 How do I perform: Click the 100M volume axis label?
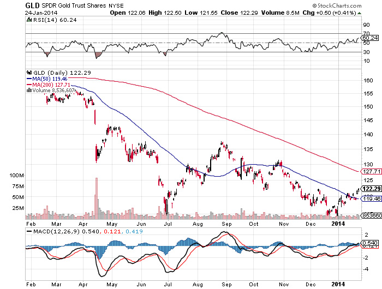point(16,175)
